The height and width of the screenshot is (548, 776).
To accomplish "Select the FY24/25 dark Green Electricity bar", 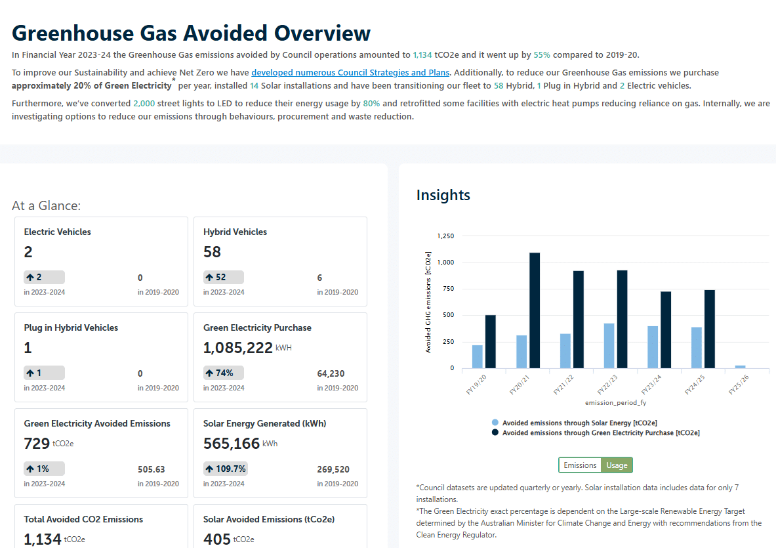I will pos(710,329).
